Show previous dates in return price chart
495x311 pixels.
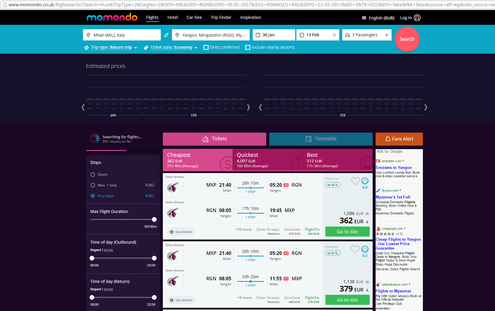tap(260, 107)
